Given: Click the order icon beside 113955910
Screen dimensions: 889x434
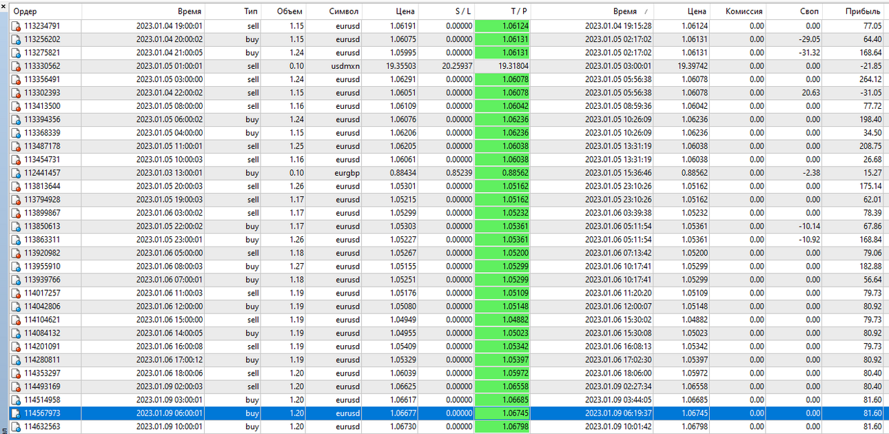Looking at the screenshot, I should pos(16,267).
